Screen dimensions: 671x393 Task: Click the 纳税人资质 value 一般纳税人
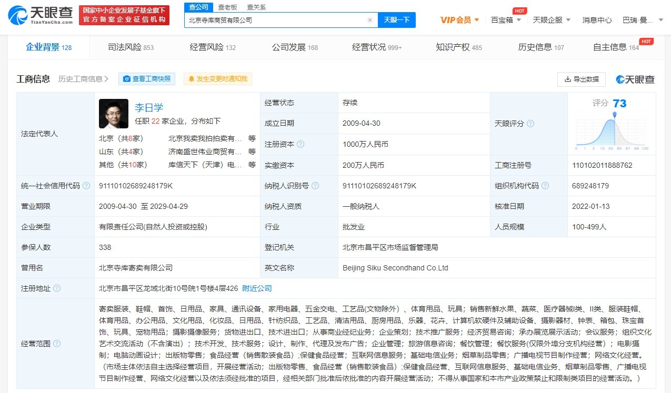point(361,206)
